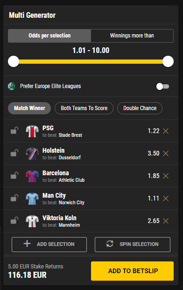Remove the Man City 1.11 selection
This screenshot has height=290, width=183.
[x=166, y=199]
